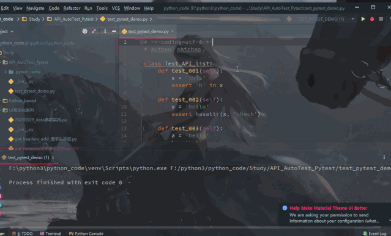Open Run panel options three-dot menu

pyautogui.click(x=384, y=157)
